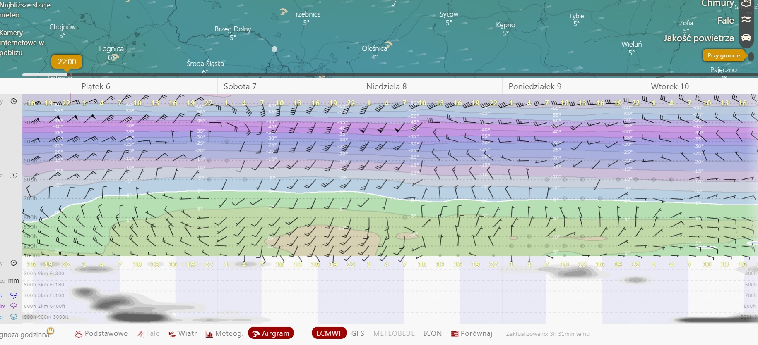Open Porównaj model comparison

click(x=472, y=333)
